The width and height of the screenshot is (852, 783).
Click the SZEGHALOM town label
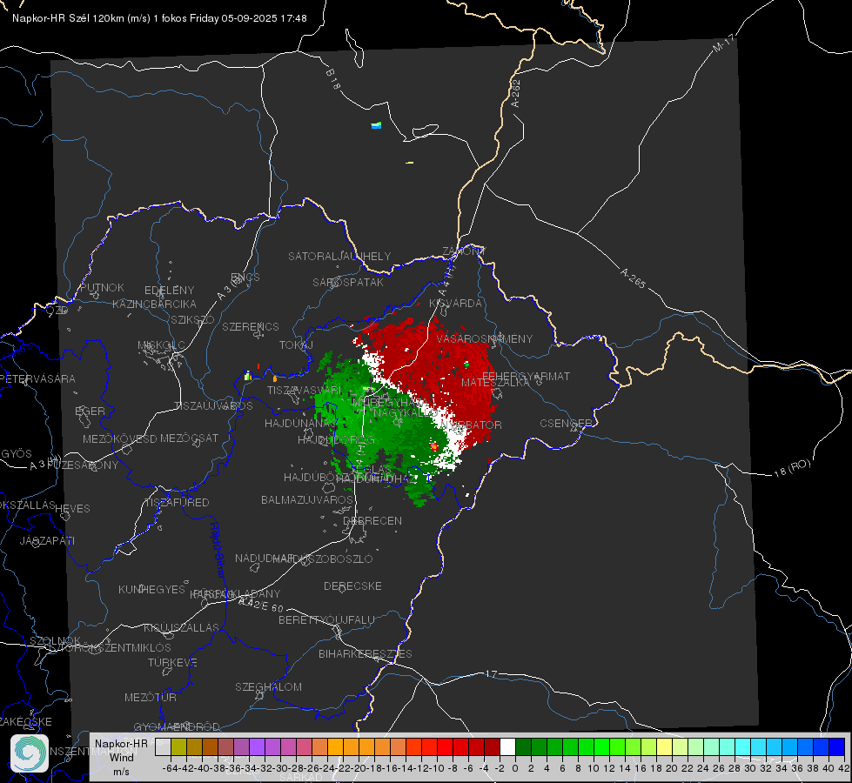[x=268, y=686]
